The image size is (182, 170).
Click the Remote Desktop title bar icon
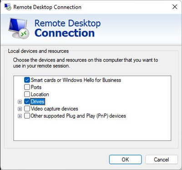(8, 7)
